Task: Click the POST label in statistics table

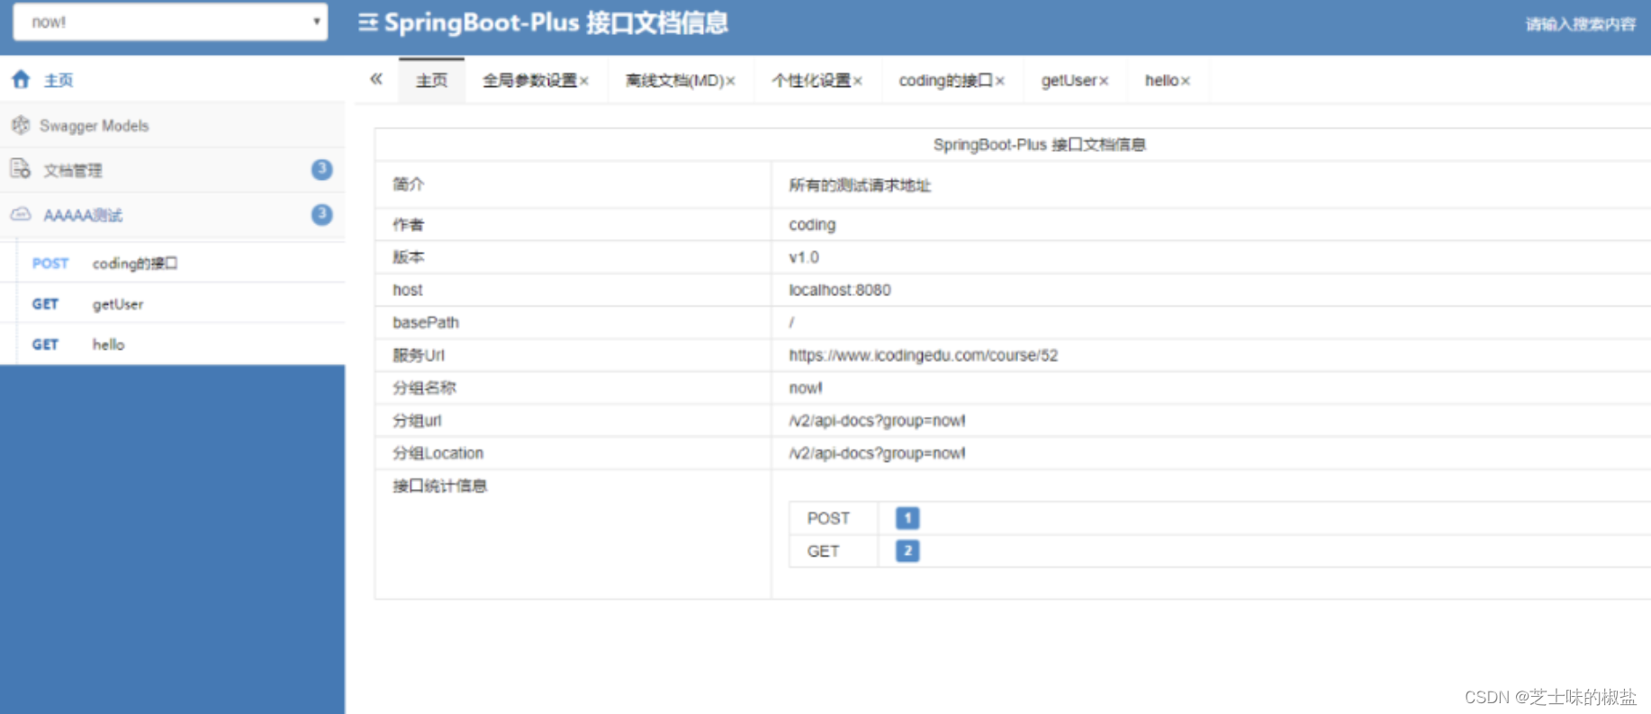Action: [x=828, y=518]
